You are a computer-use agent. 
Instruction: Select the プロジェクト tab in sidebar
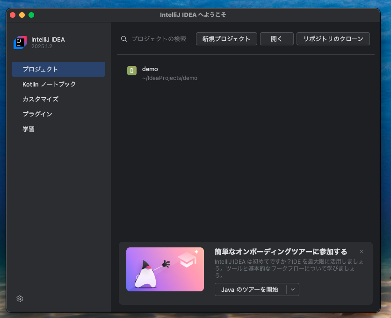coord(58,69)
